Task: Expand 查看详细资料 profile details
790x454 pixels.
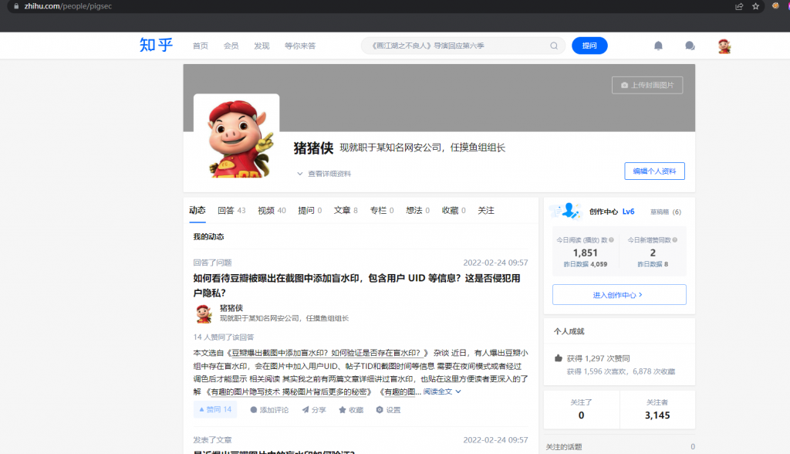Action: click(324, 174)
